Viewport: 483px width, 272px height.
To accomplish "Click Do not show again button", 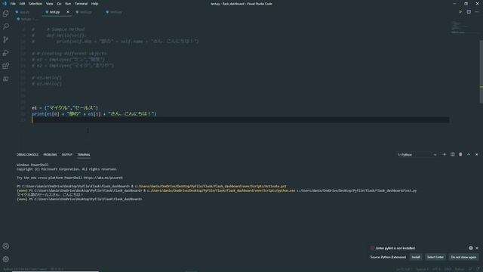I will pos(463,257).
